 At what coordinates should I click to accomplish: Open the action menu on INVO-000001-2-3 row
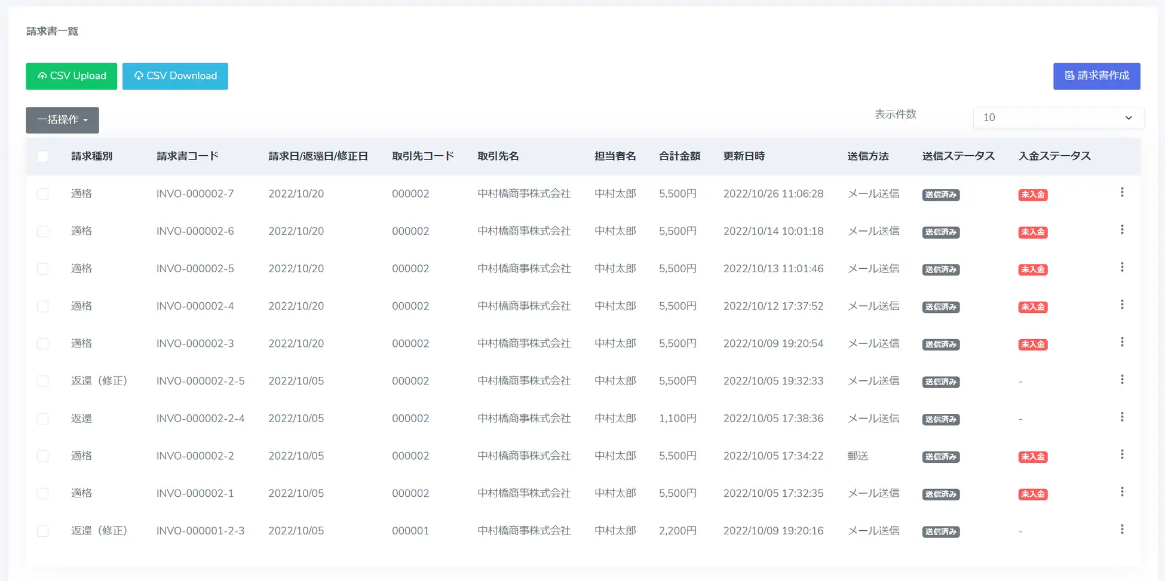pyautogui.click(x=1123, y=528)
